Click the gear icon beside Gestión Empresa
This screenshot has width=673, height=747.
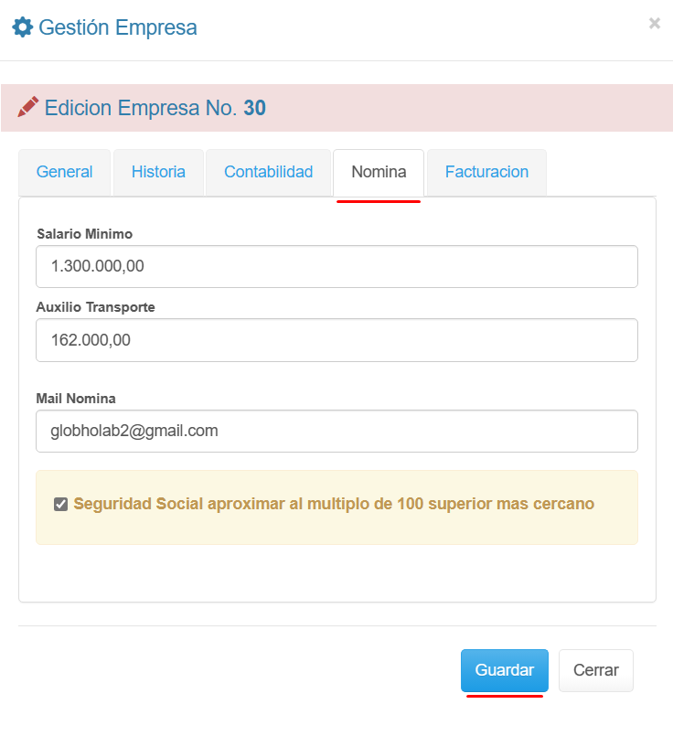[22, 27]
